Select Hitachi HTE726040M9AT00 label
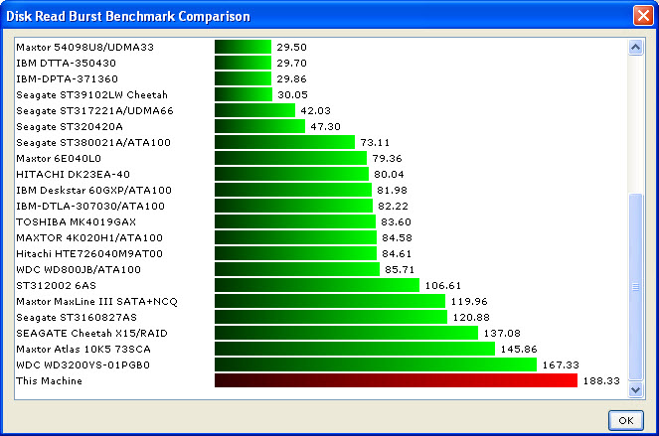Viewport: 659px width, 436px height. click(x=89, y=254)
